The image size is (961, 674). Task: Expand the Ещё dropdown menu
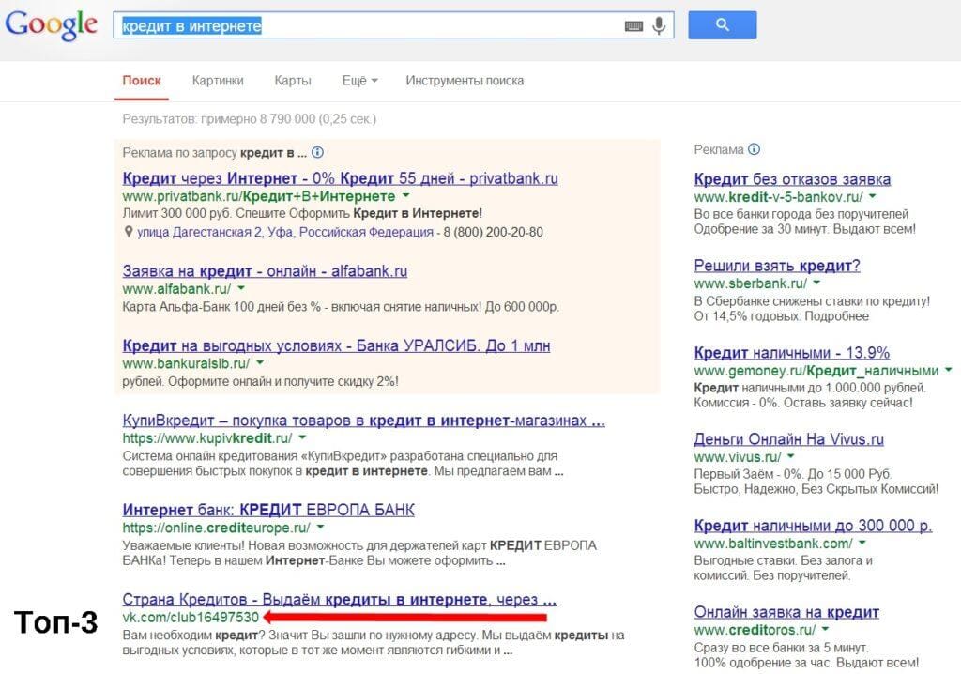(359, 81)
